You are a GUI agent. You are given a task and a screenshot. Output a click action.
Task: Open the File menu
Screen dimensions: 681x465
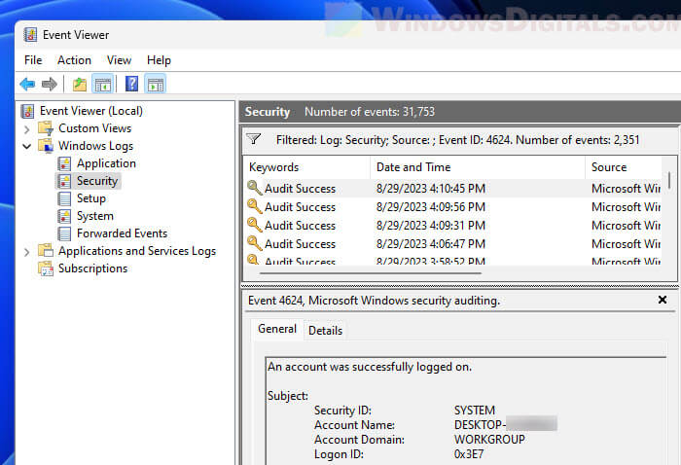[x=33, y=60]
